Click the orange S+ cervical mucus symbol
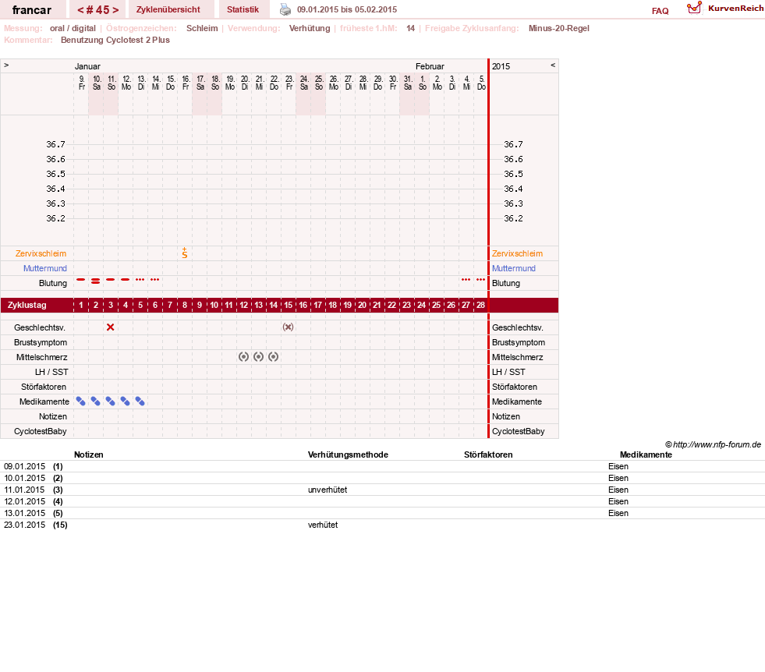Viewport: 765px width, 672px height. [184, 253]
